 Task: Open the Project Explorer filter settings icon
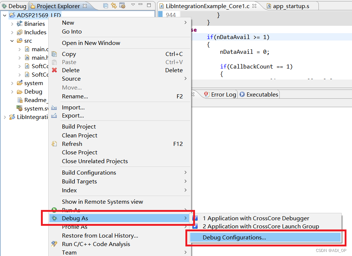122,6
